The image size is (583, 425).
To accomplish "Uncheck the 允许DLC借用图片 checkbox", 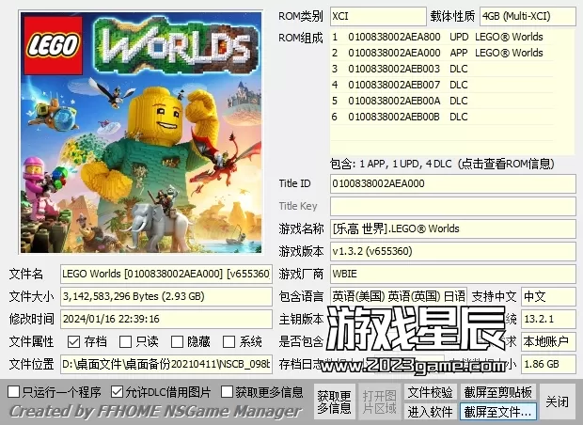I will point(117,391).
